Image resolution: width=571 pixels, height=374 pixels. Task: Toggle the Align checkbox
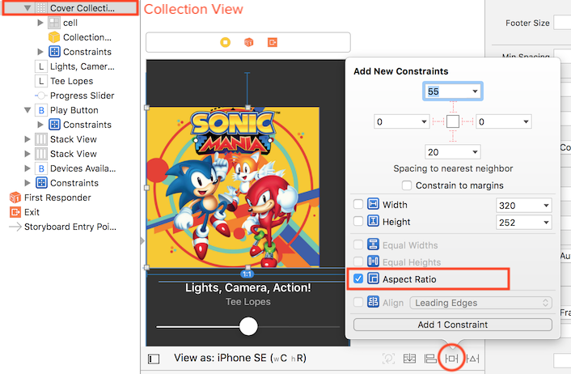click(x=358, y=302)
